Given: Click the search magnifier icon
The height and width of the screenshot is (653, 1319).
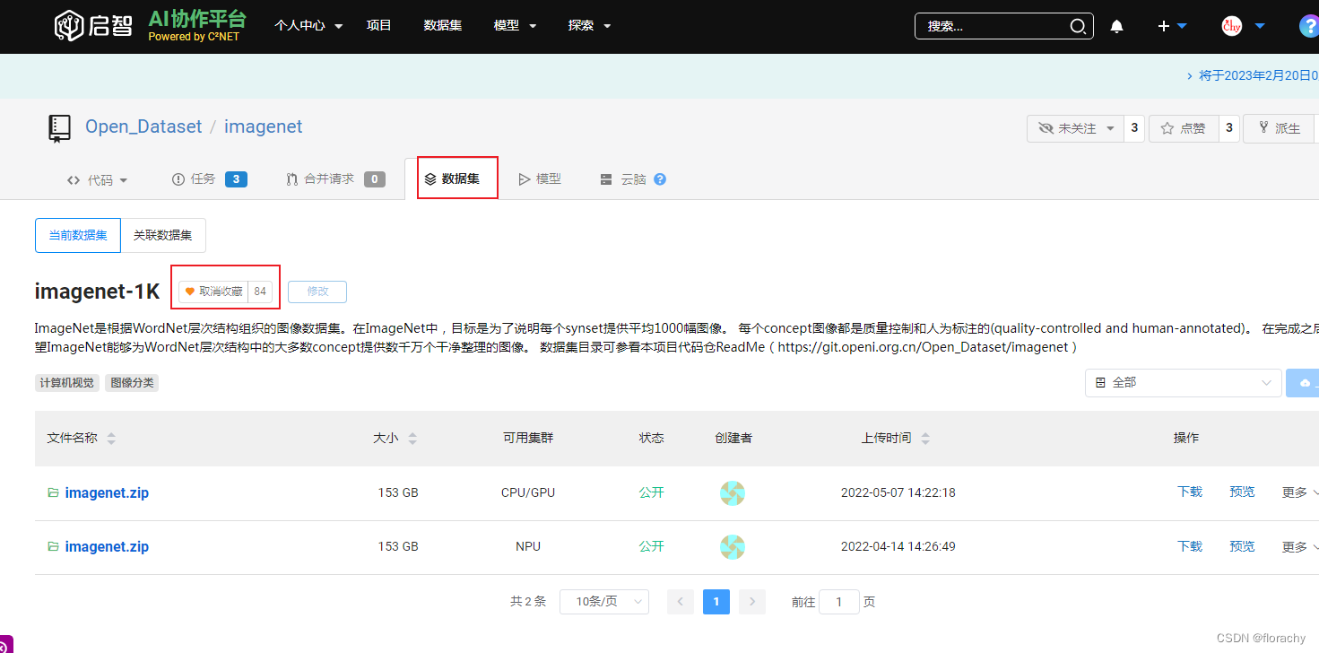Looking at the screenshot, I should tap(1078, 26).
